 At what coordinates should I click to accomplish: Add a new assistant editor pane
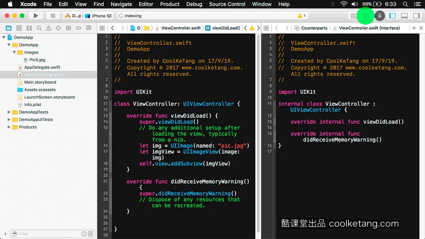pyautogui.click(x=414, y=28)
